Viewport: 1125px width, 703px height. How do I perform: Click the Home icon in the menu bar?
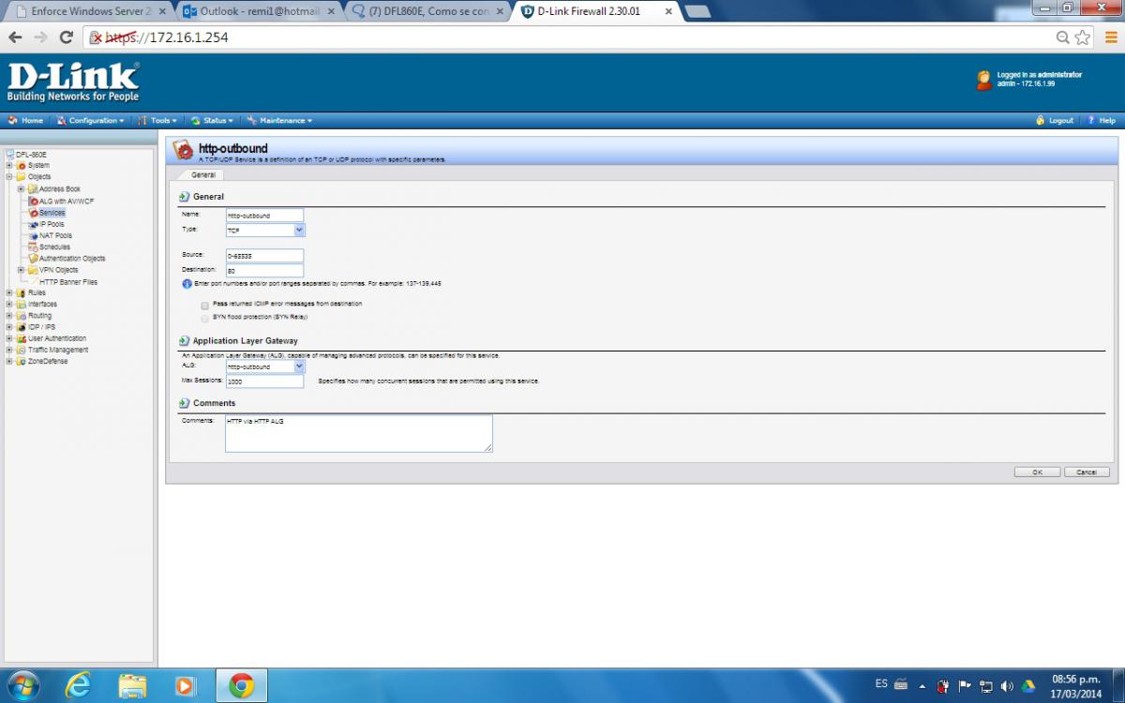click(x=12, y=121)
